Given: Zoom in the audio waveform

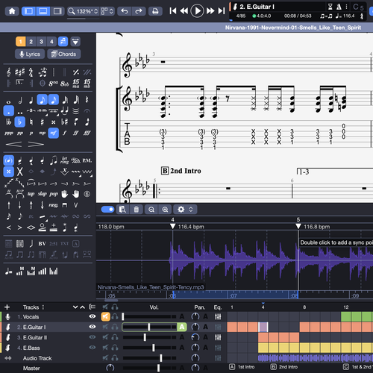Looking at the screenshot, I should click(x=165, y=210).
